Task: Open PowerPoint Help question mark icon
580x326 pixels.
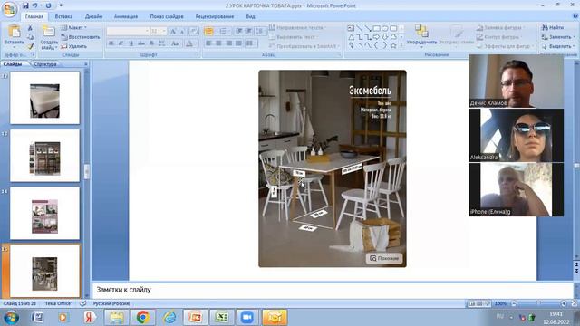Action: point(575,16)
